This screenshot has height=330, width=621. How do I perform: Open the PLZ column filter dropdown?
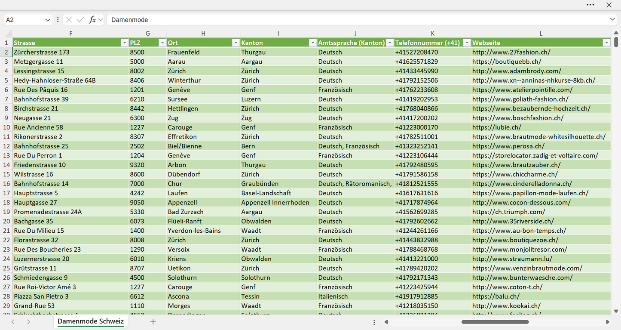[x=162, y=43]
